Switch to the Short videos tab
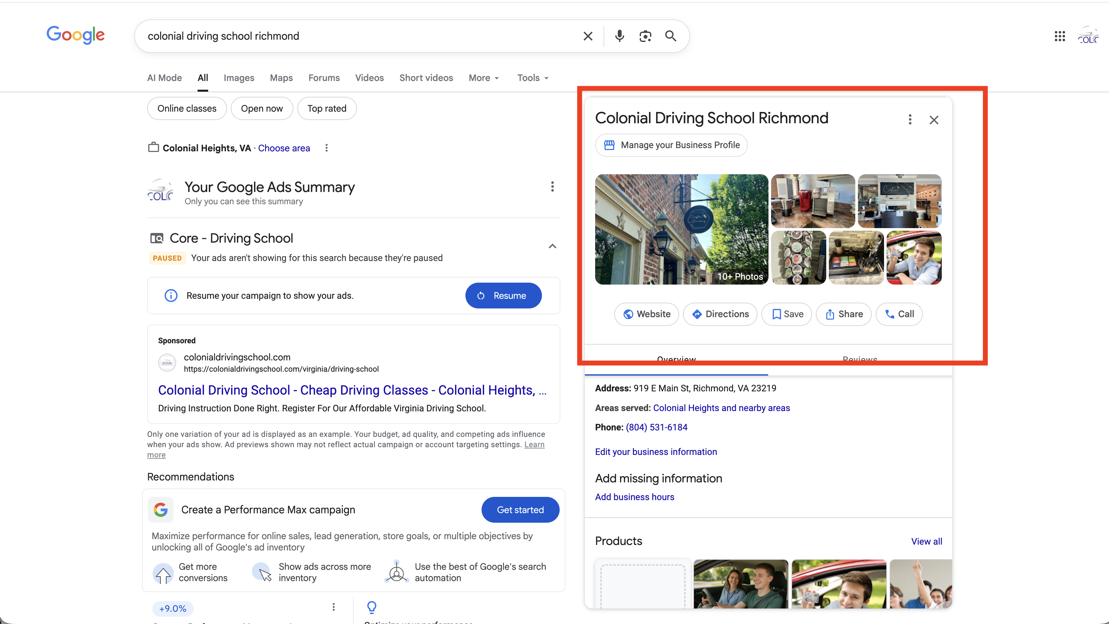 click(x=426, y=78)
